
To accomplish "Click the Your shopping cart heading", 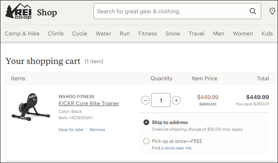I will pyautogui.click(x=43, y=61).
